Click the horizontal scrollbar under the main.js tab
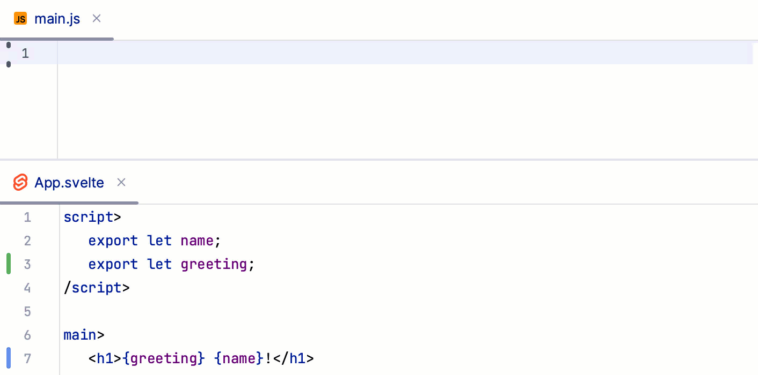Screen dimensions: 758x375 [56, 39]
